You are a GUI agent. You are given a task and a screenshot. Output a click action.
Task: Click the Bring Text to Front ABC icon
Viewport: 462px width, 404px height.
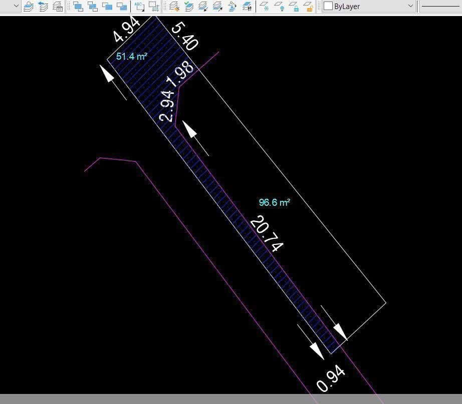click(x=139, y=7)
